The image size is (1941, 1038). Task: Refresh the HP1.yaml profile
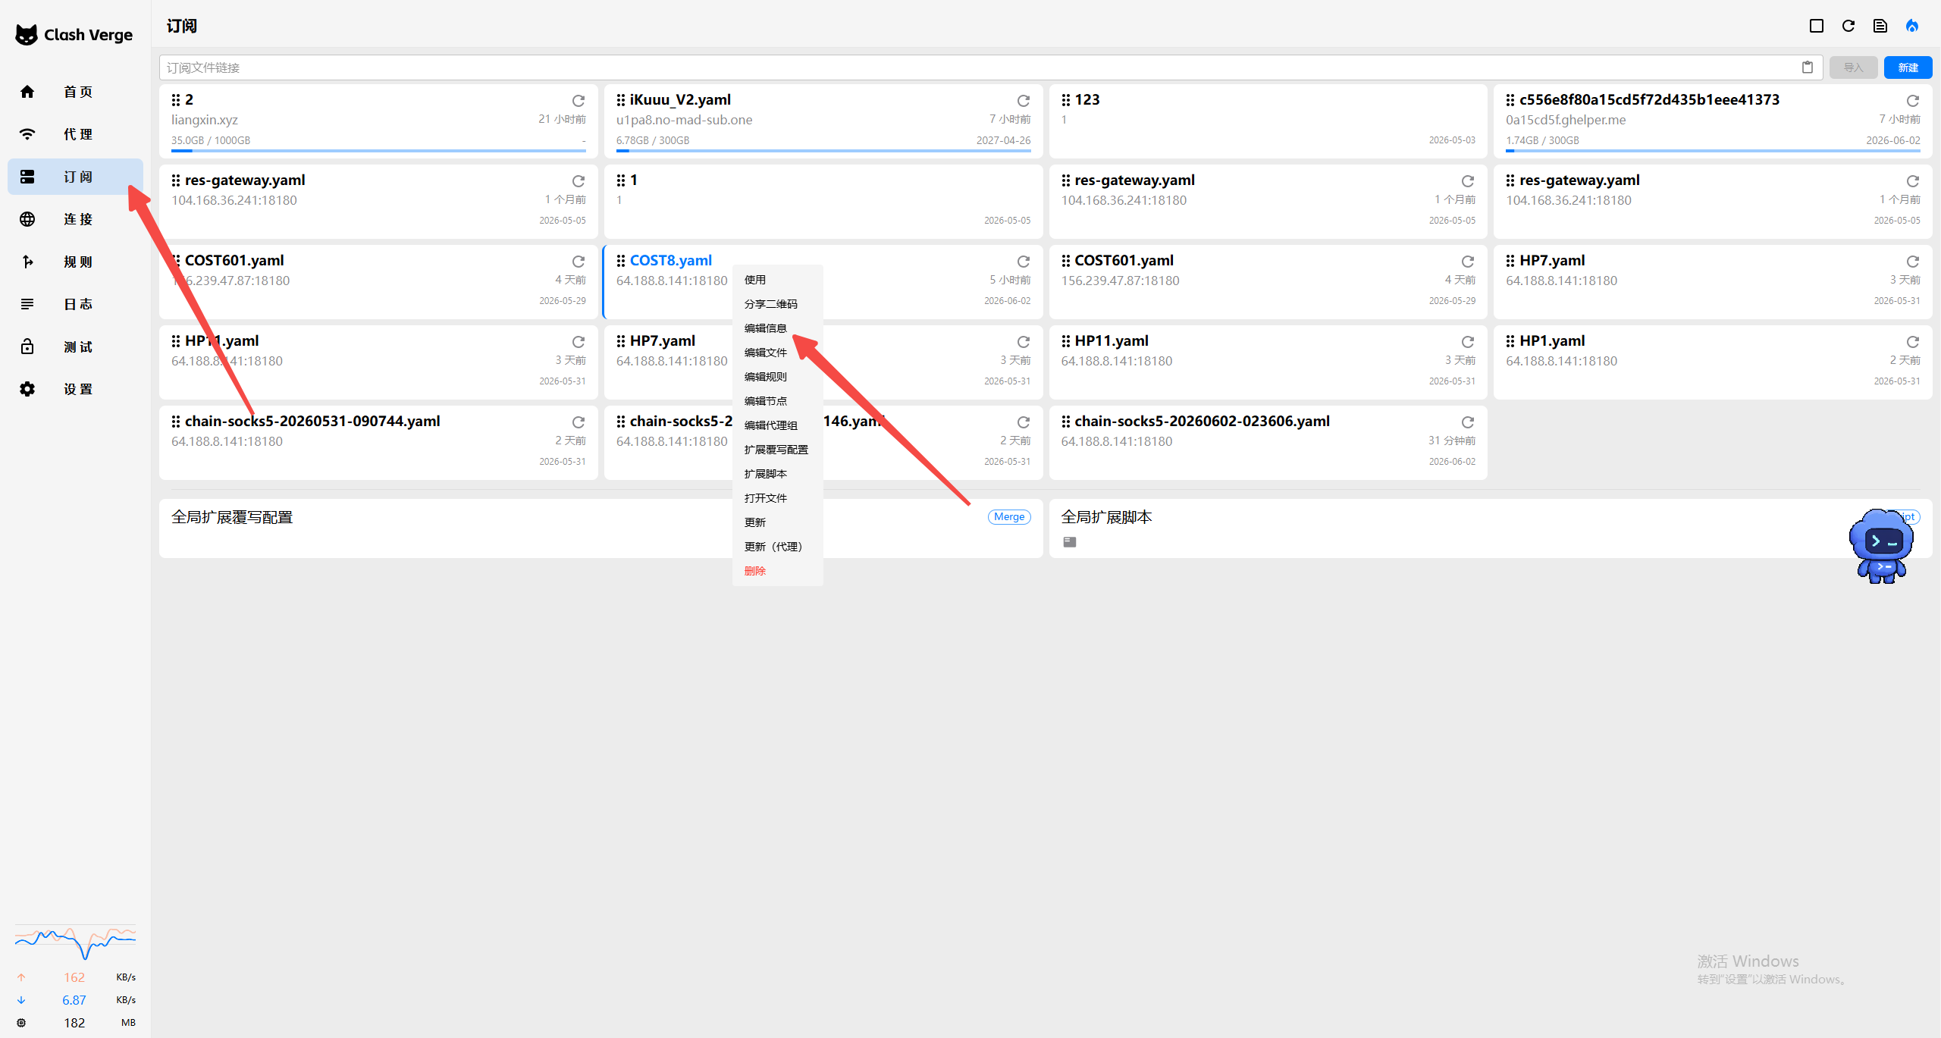[x=1913, y=342]
